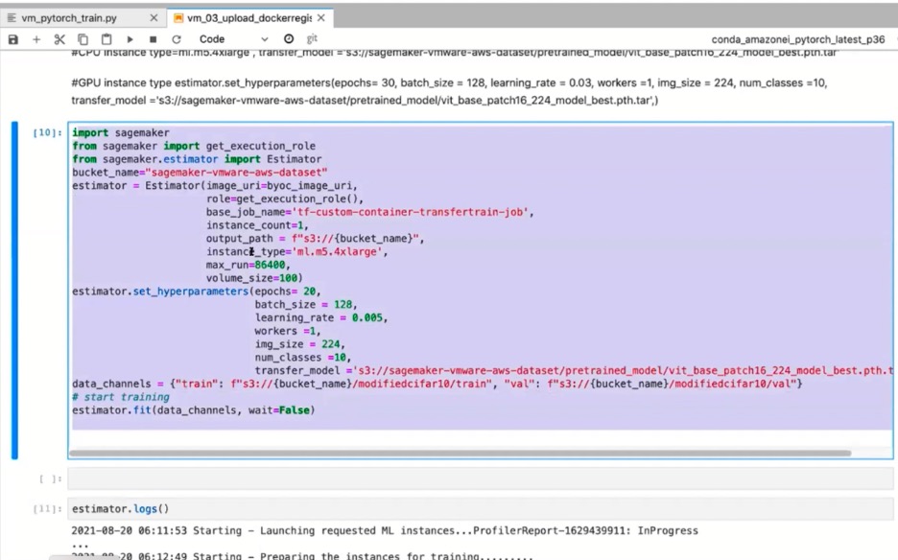898x560 pixels.
Task: Interrupt the kernel with stop icon
Action: click(x=154, y=39)
